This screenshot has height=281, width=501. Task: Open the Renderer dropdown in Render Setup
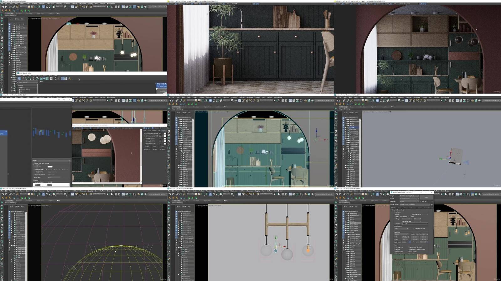click(x=409, y=201)
